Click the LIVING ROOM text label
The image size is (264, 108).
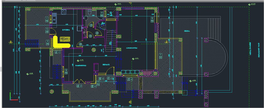[x=132, y=48]
